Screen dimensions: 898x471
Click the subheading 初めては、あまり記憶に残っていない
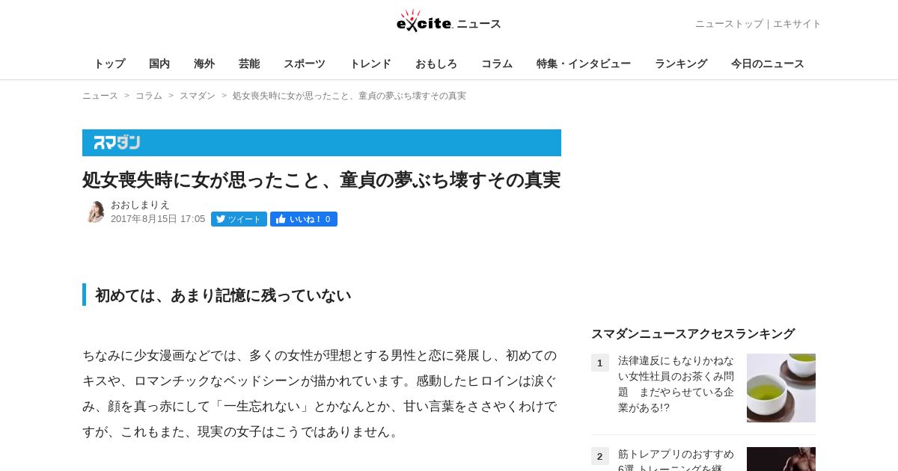[223, 295]
